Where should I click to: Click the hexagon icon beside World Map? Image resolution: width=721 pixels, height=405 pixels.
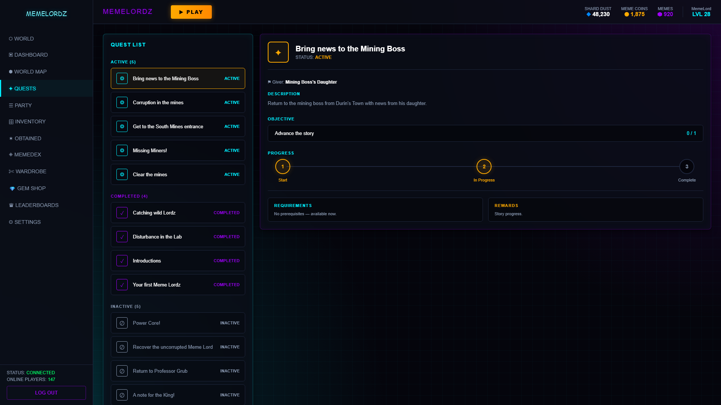pos(11,72)
